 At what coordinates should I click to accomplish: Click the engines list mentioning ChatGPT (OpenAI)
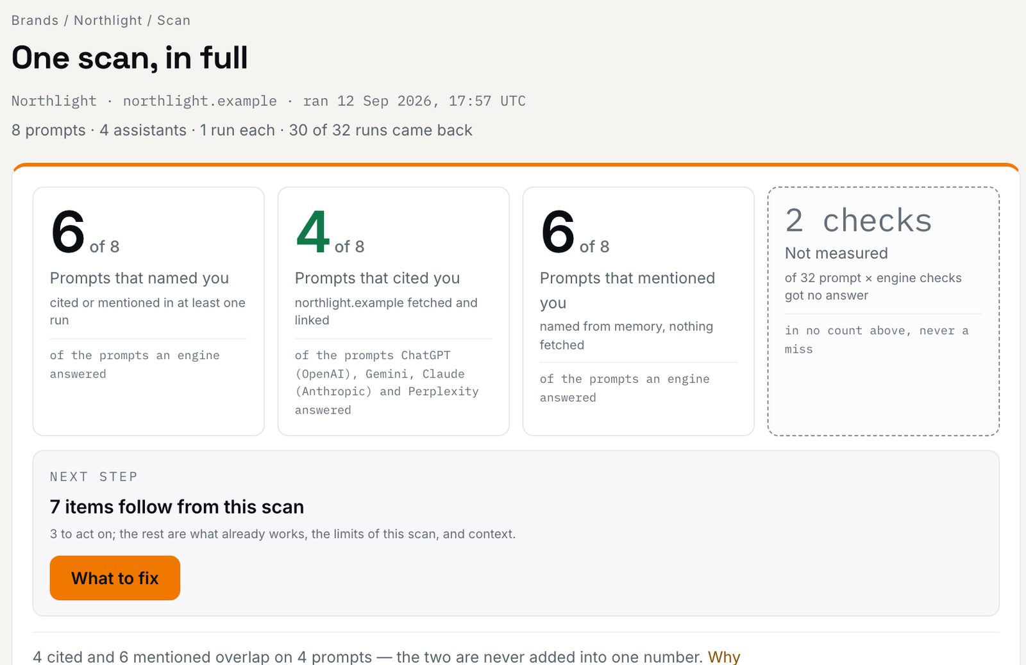387,382
